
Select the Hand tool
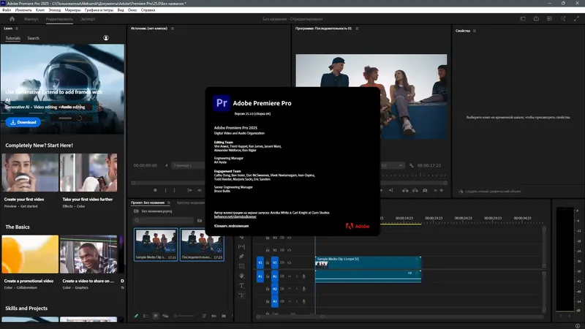242,276
